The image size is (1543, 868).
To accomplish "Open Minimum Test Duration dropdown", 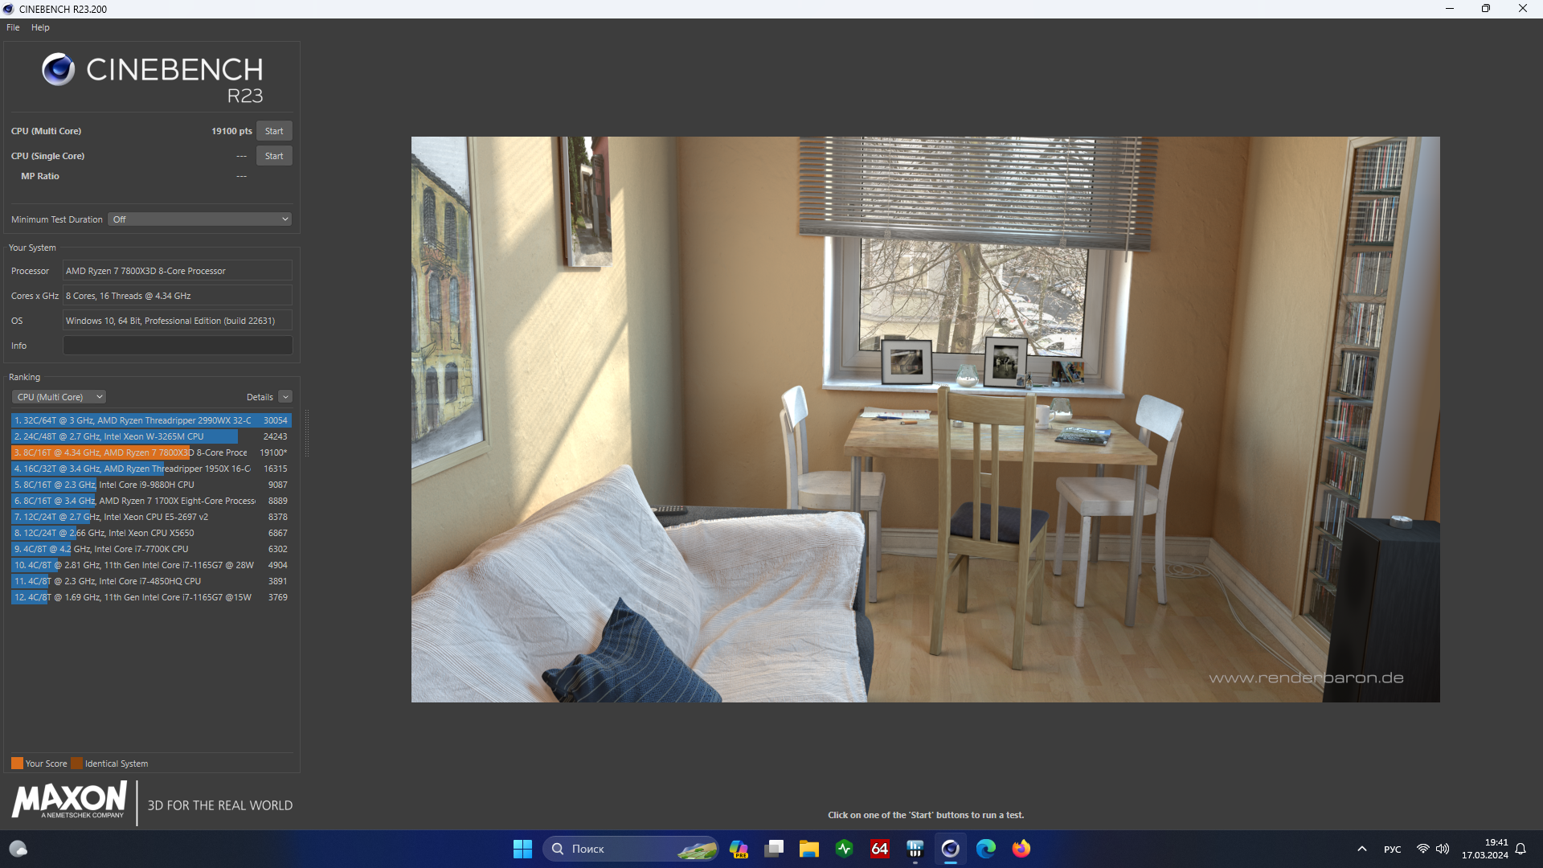I will [199, 219].
